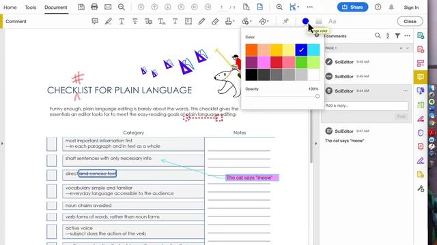The height and width of the screenshot is (245, 437).
Task: Click the Print file icon
Action: tap(94, 7)
